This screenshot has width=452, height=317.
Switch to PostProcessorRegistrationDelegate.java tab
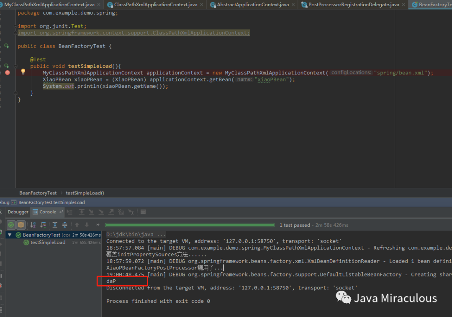click(354, 5)
